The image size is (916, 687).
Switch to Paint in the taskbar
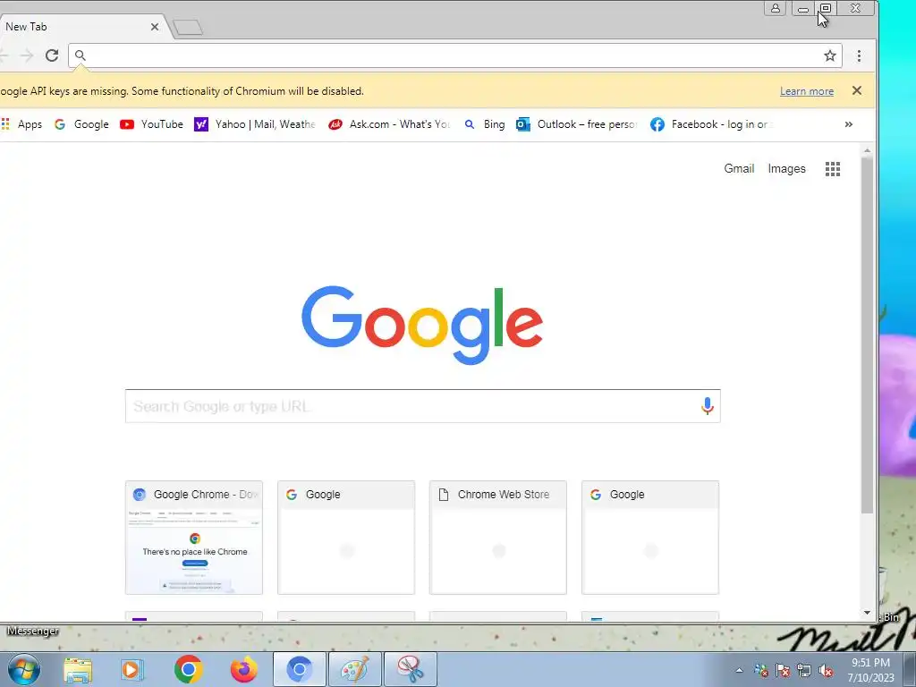tap(354, 669)
